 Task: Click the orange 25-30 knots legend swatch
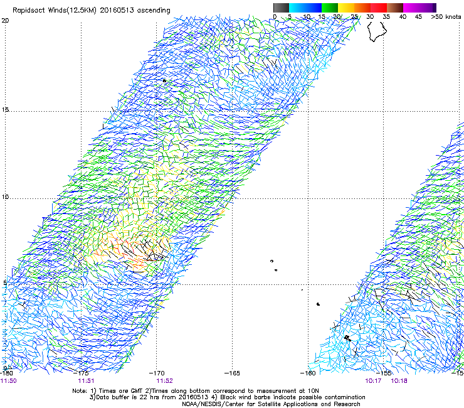362,8
